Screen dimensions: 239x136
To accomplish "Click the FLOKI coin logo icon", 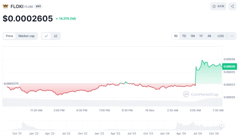I will [6, 6].
